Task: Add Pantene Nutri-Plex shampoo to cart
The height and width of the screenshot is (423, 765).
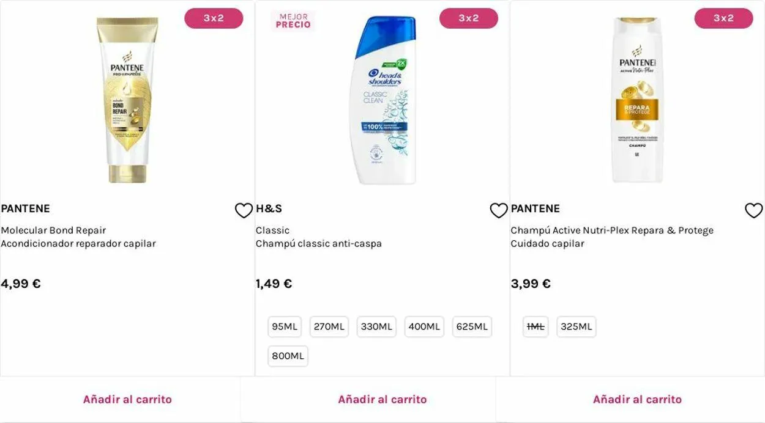Action: coord(637,400)
